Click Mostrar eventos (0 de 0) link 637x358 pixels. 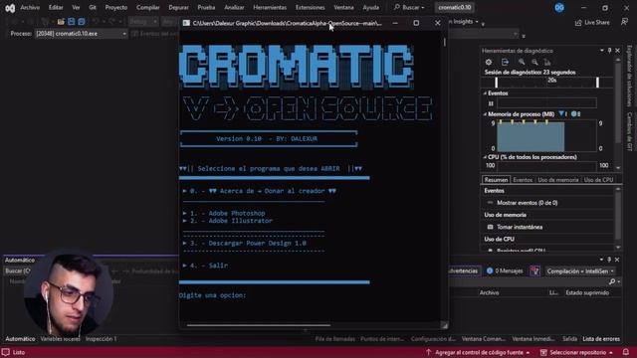click(x=527, y=203)
